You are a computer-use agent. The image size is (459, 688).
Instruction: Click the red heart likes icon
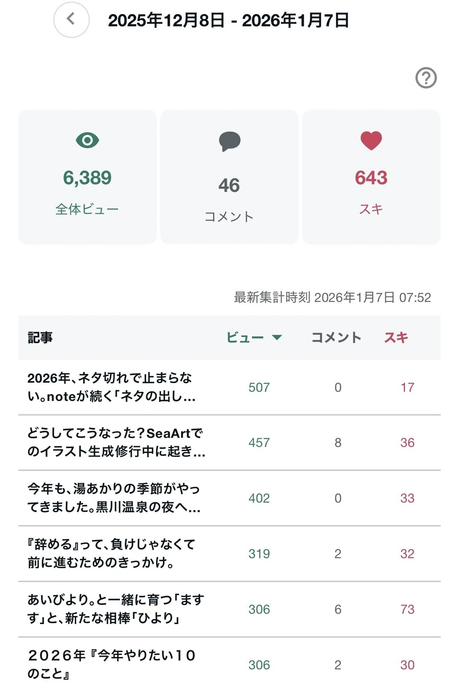click(371, 140)
